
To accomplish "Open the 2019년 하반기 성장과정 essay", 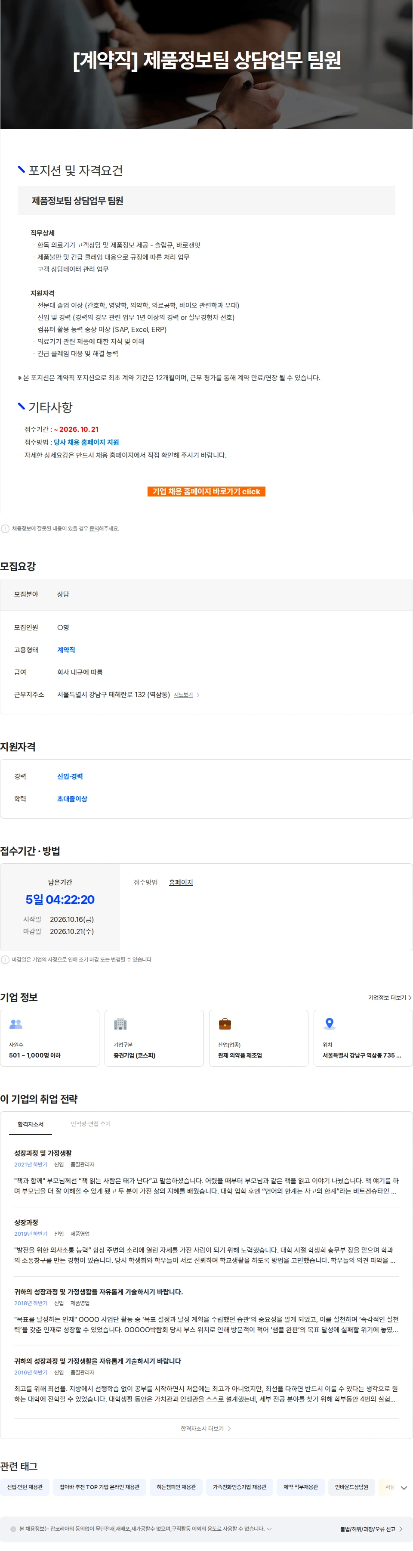I will coord(26,1222).
